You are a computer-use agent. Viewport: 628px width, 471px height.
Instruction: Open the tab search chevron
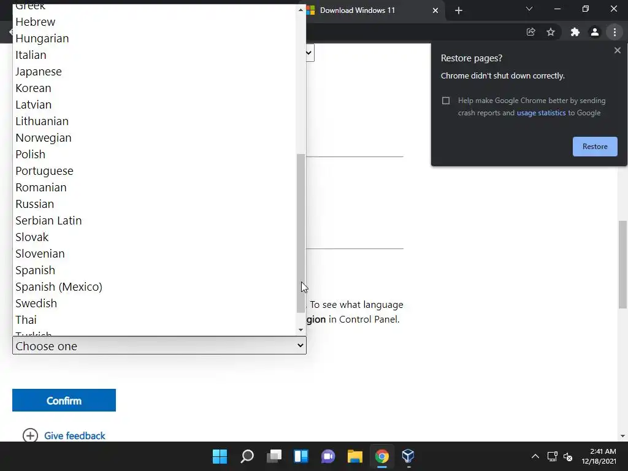529,9
